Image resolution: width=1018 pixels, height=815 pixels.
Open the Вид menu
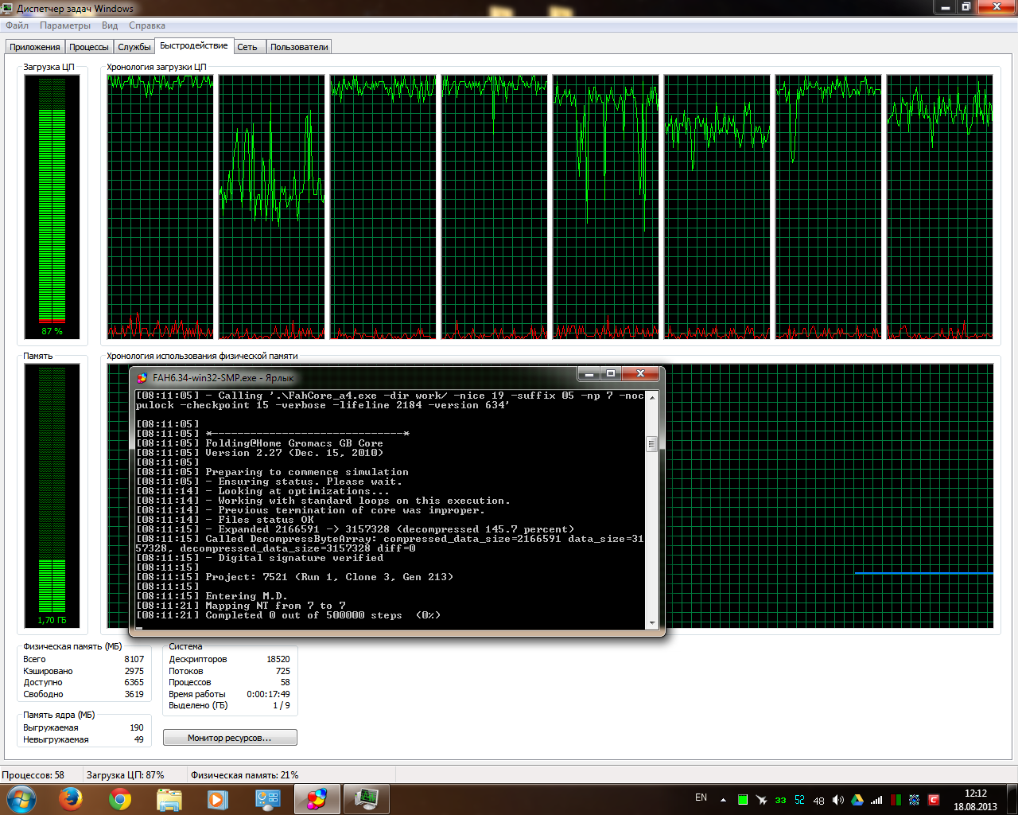click(110, 25)
